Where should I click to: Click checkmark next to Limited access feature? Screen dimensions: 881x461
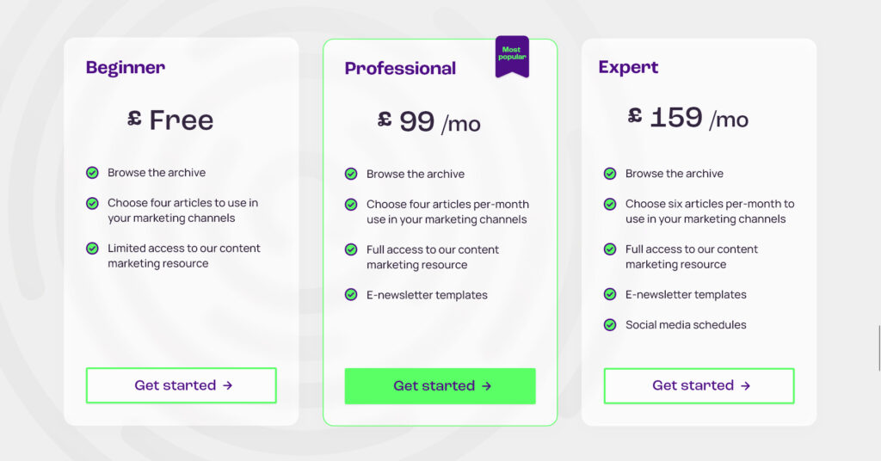92,249
